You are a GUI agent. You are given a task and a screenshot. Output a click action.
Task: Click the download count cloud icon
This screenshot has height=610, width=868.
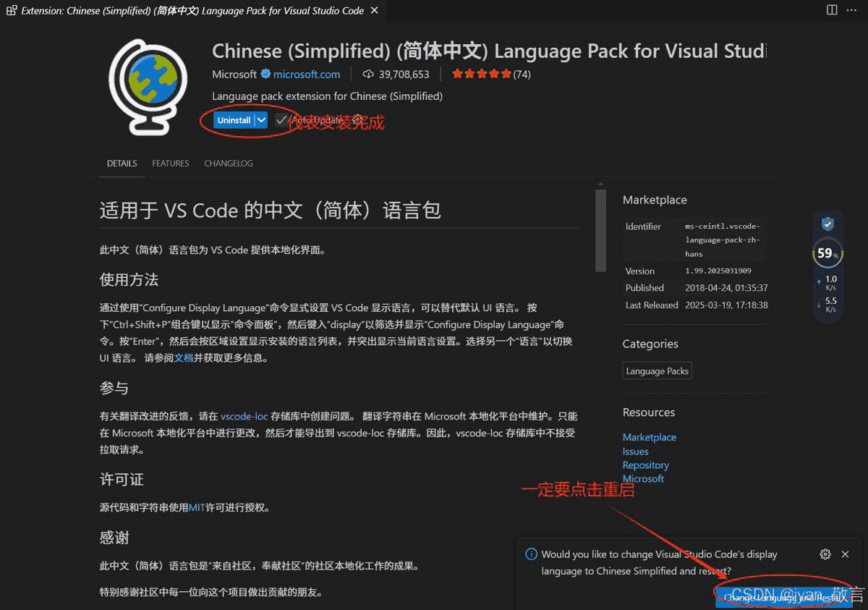pos(367,74)
